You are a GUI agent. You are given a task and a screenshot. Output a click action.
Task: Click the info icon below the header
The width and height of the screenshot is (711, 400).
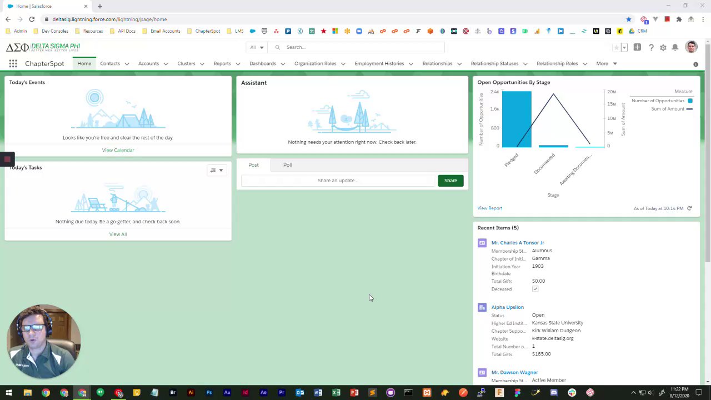coord(695,64)
